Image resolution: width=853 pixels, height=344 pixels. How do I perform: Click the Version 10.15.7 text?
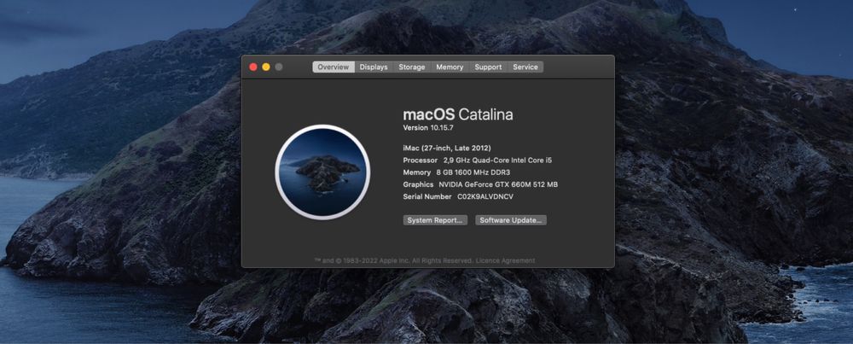click(428, 128)
